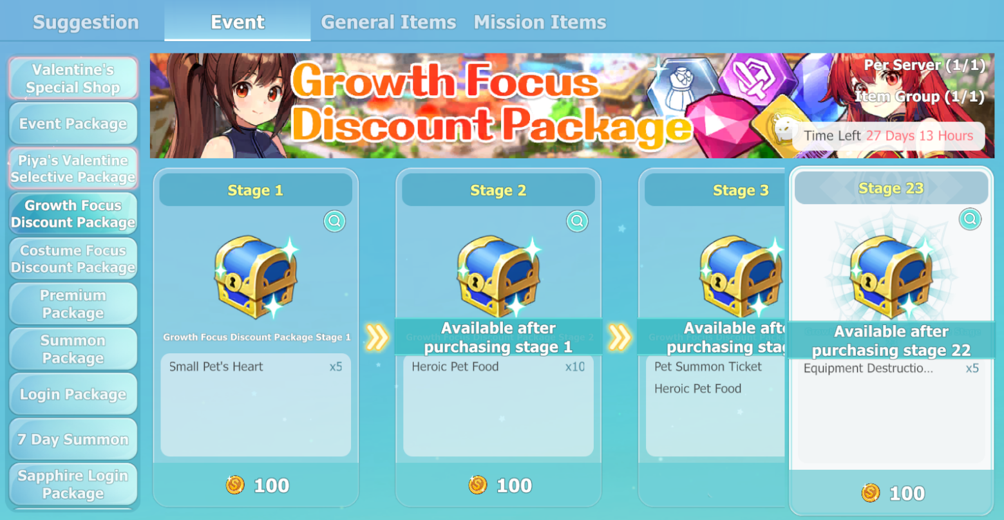Viewport: 1004px width, 520px height.
Task: Switch to the Suggestion tab
Action: coord(86,23)
